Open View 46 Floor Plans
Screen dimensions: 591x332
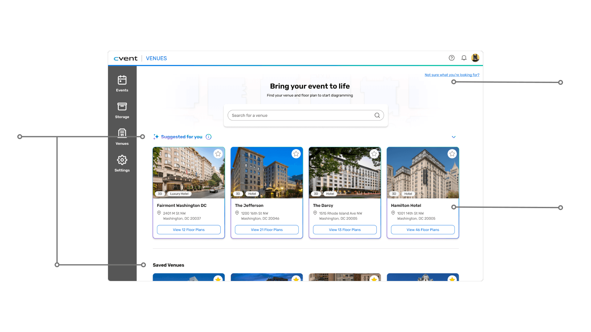(x=423, y=230)
